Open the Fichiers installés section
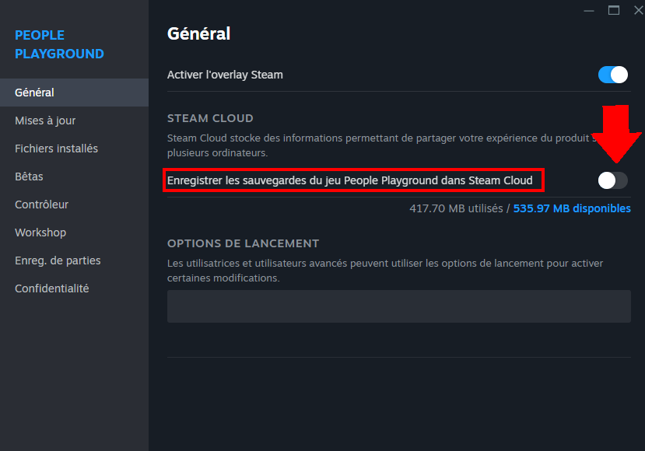The width and height of the screenshot is (645, 451). (56, 149)
